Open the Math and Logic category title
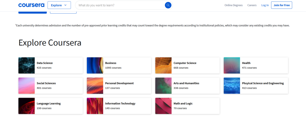The height and width of the screenshot is (137, 306). (x=183, y=103)
